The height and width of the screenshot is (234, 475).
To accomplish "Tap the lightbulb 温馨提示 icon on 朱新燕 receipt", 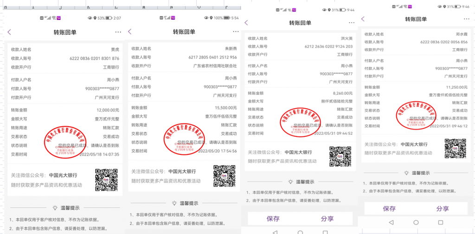I will click(x=174, y=203).
